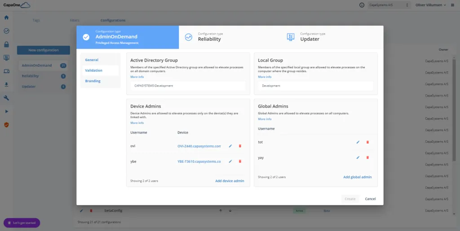Click the Create button
Image resolution: width=460 pixels, height=231 pixels.
click(x=350, y=199)
